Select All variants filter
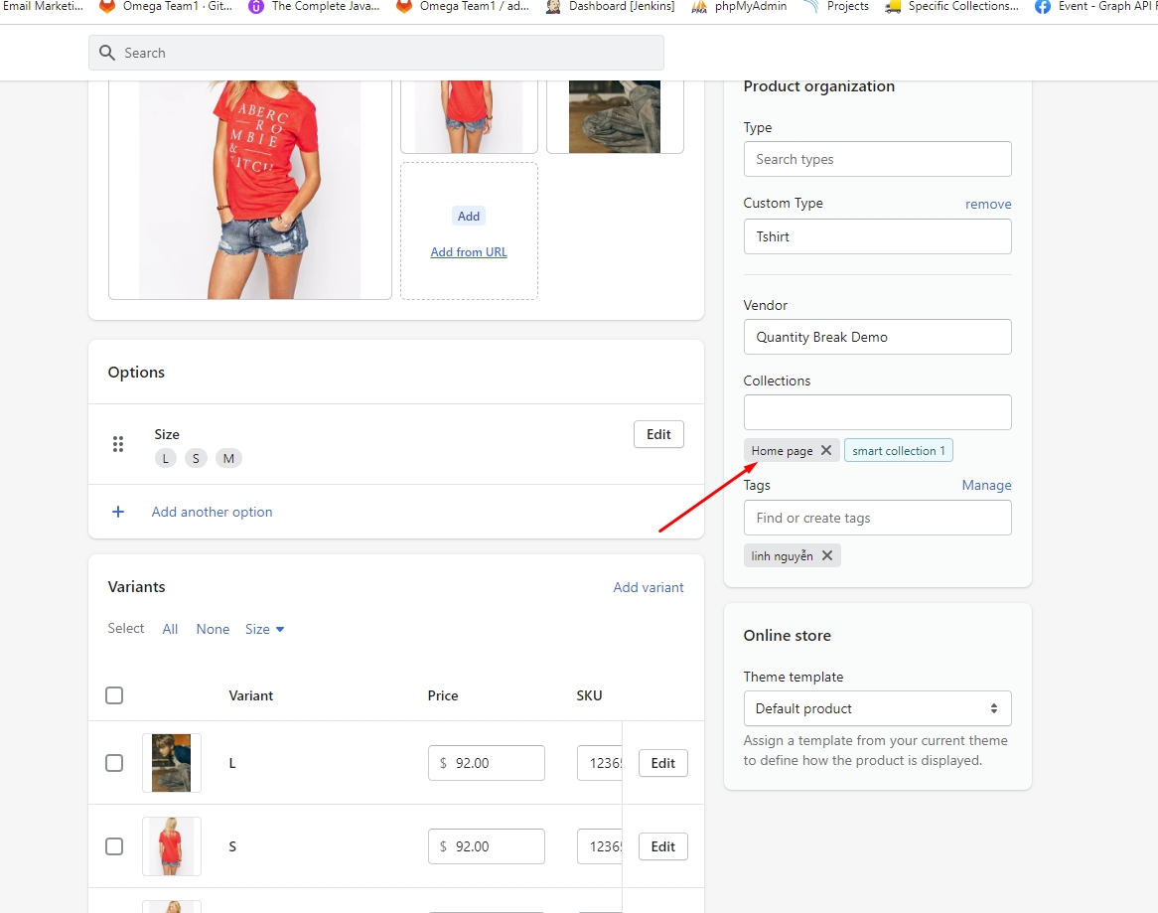Screen dimensions: 1158x913 [x=170, y=629]
